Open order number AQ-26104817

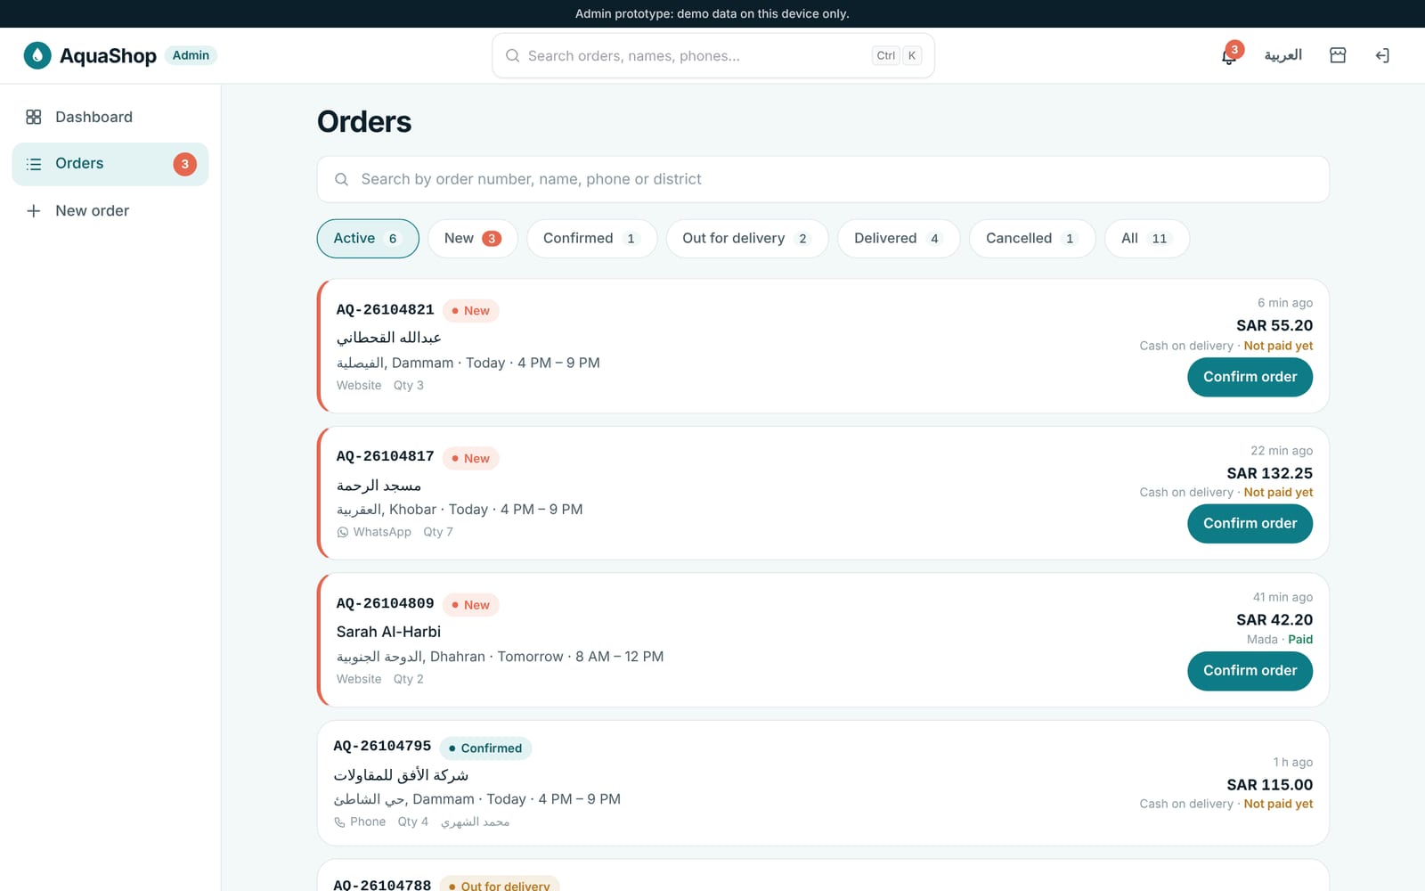(385, 456)
